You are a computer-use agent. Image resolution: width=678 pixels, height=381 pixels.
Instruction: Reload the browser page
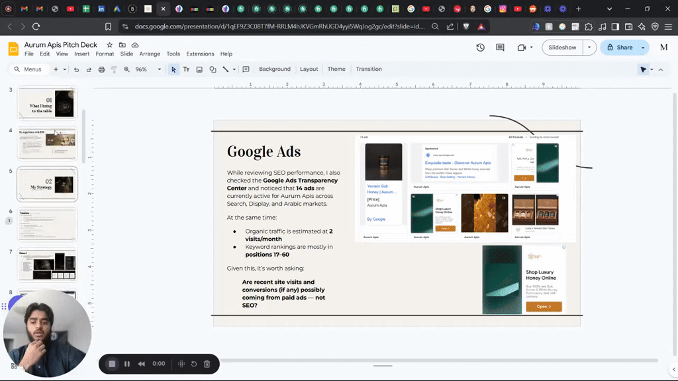36,26
